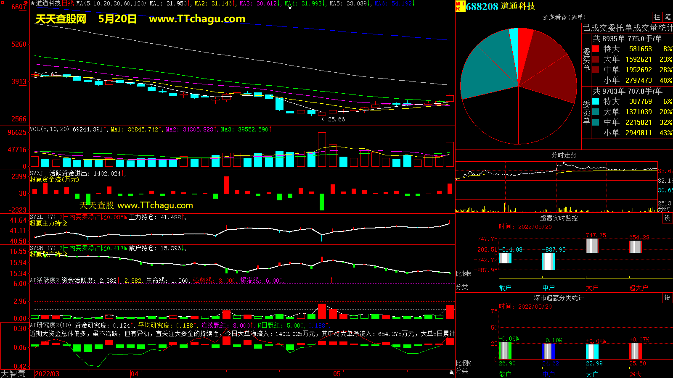Select the 龙虎看盘(逐单) panel title
This screenshot has height=378, width=673.
pyautogui.click(x=564, y=17)
